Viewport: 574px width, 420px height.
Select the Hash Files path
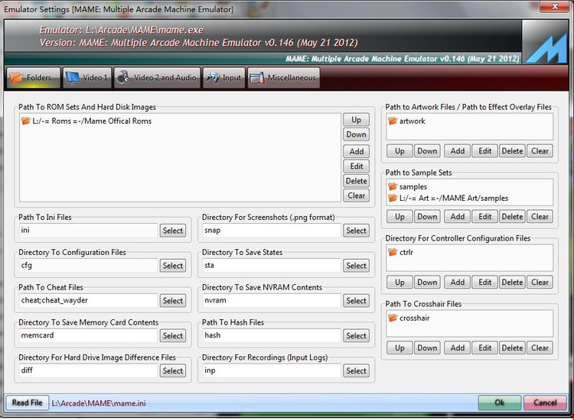[x=356, y=336]
